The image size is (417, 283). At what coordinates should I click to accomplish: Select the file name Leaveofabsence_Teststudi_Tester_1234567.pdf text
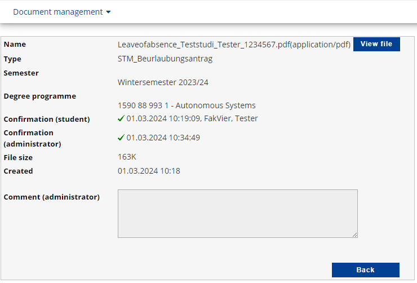click(204, 45)
